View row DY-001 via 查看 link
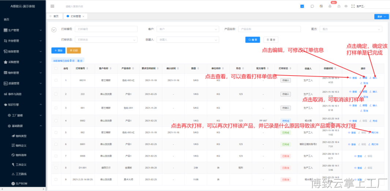Screen dimensions: 390x191 (x=358, y=168)
